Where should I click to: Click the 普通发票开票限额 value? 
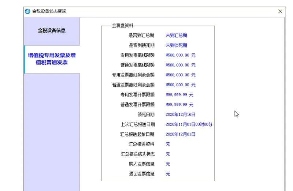tap(179, 105)
